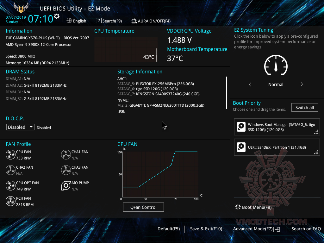Click DIMM_A2 G-Skill memory entry
The width and height of the screenshot is (324, 243).
36,85
